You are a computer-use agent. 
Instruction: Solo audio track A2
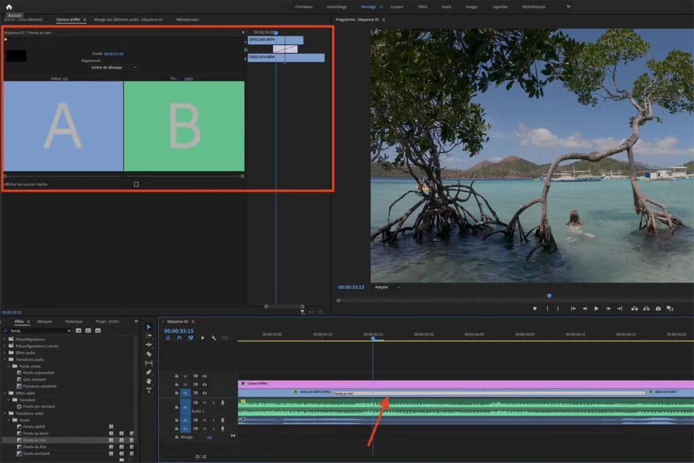tap(213, 420)
